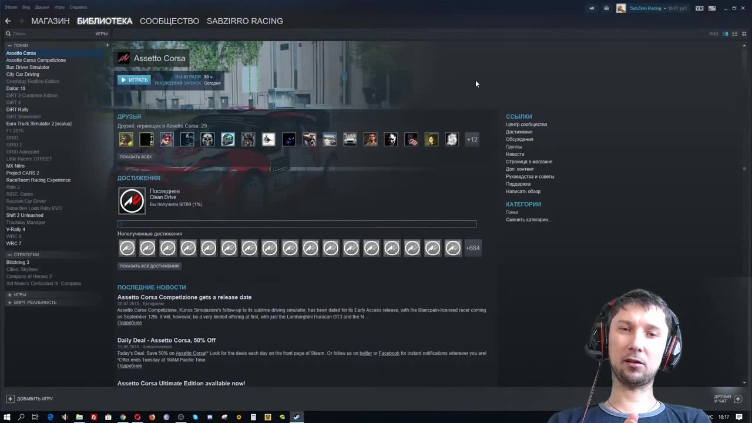The width and height of the screenshot is (752, 423).
Task: Open the Вид menu
Action: pyautogui.click(x=26, y=7)
